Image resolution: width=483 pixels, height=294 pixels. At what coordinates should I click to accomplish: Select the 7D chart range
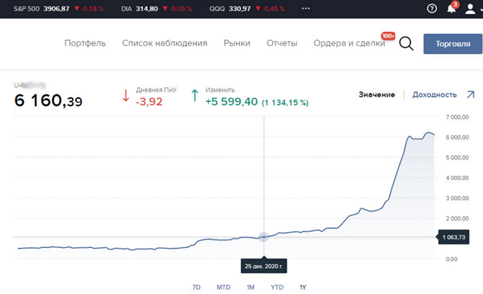tap(196, 287)
